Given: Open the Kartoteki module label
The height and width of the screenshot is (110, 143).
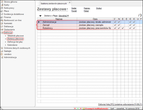Looking at the screenshot, I should pos(8,23).
